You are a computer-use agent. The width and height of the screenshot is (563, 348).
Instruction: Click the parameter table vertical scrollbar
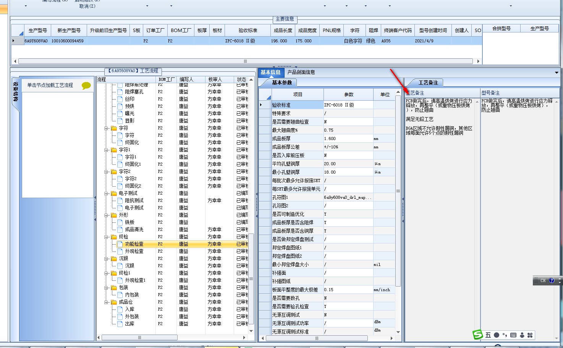click(x=398, y=191)
